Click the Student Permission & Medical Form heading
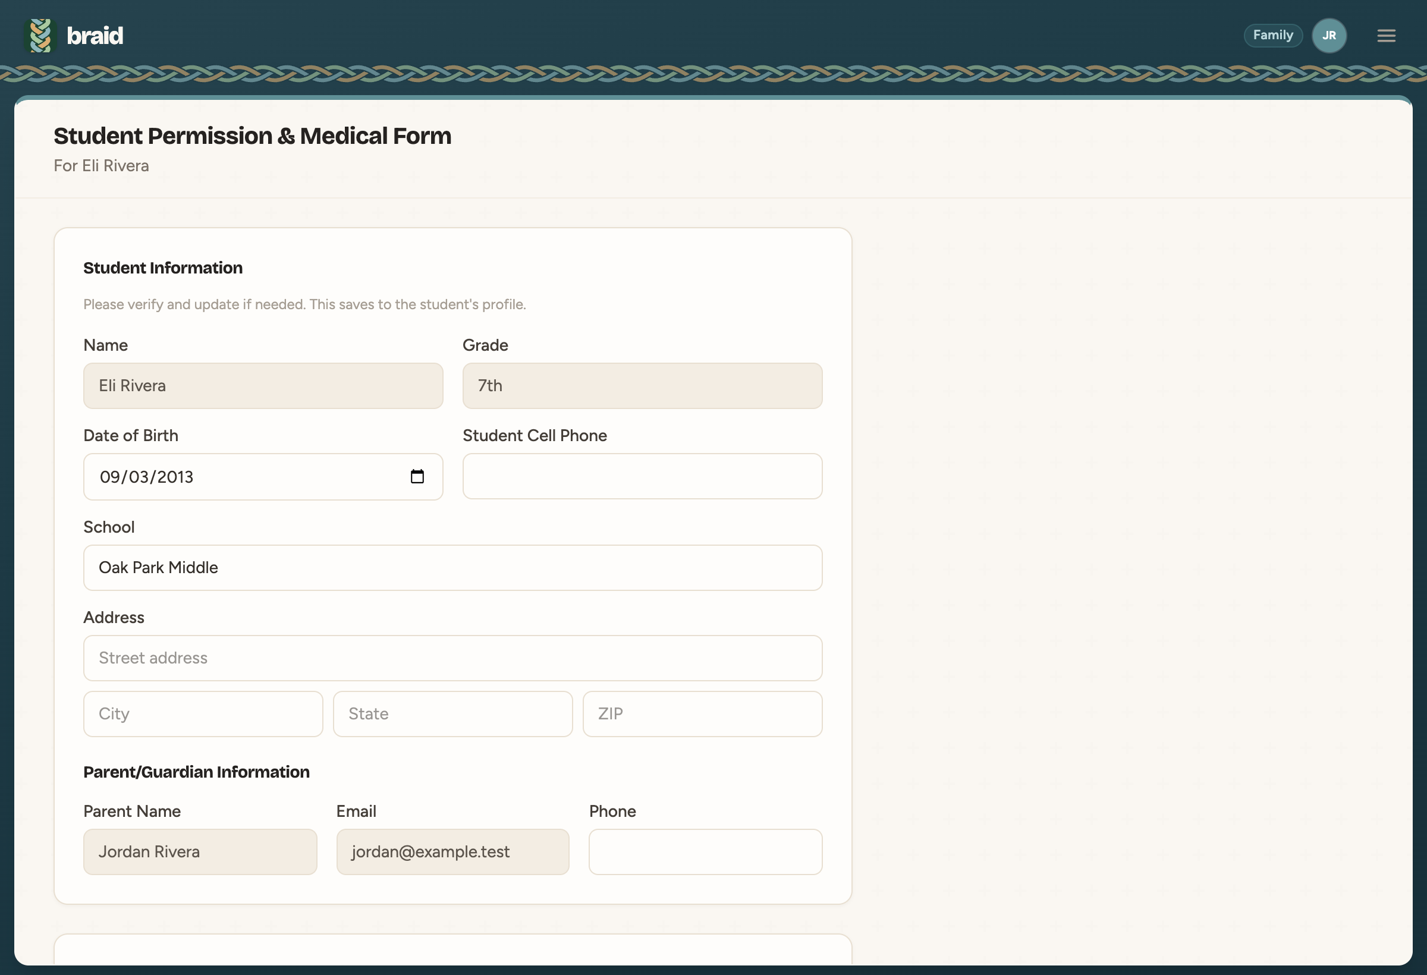The height and width of the screenshot is (975, 1427). tap(252, 136)
